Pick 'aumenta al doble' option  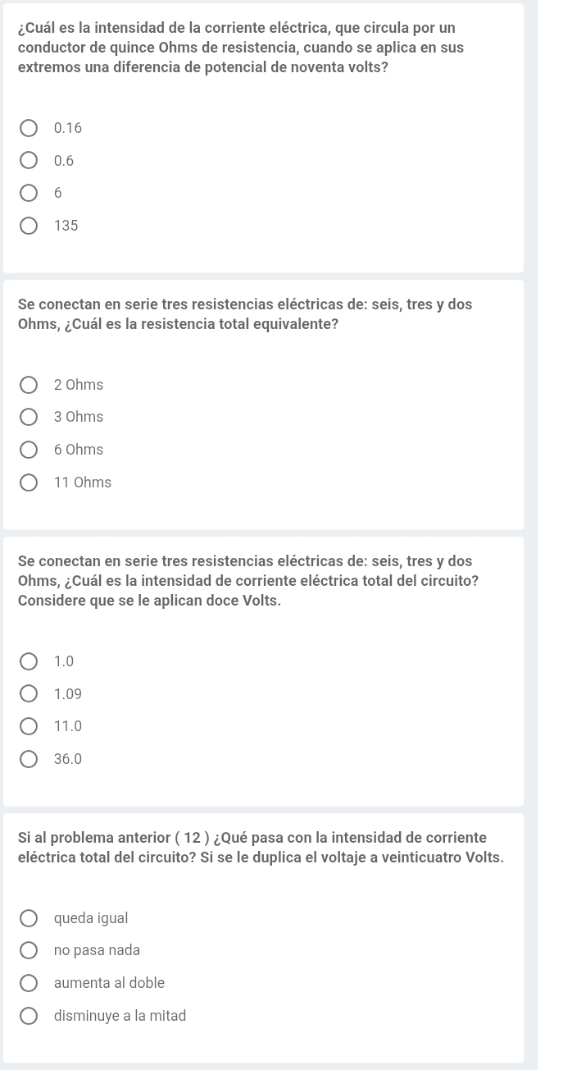29,983
